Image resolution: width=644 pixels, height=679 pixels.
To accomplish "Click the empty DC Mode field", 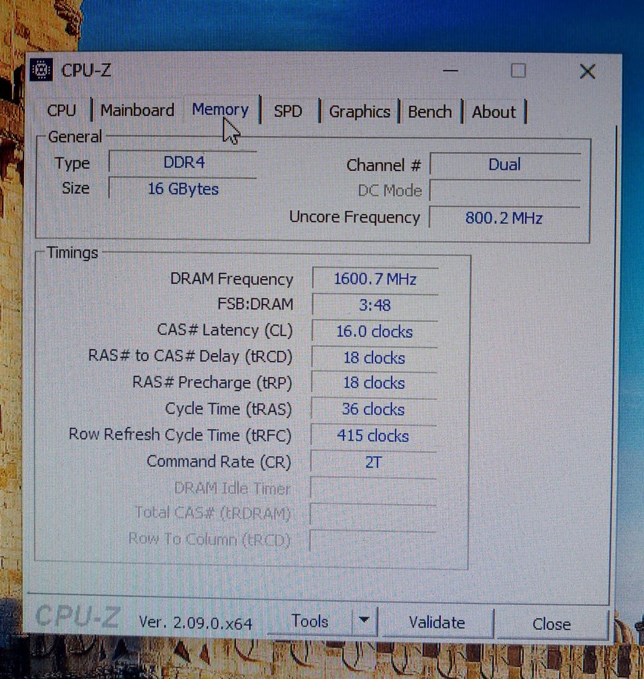I will [505, 191].
